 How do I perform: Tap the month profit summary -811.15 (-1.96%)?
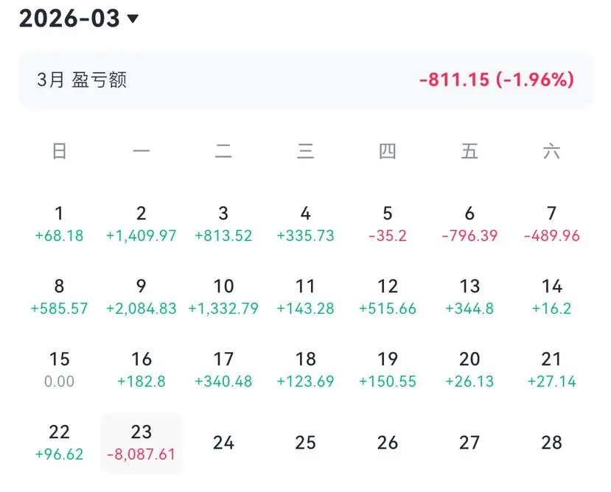click(x=497, y=80)
